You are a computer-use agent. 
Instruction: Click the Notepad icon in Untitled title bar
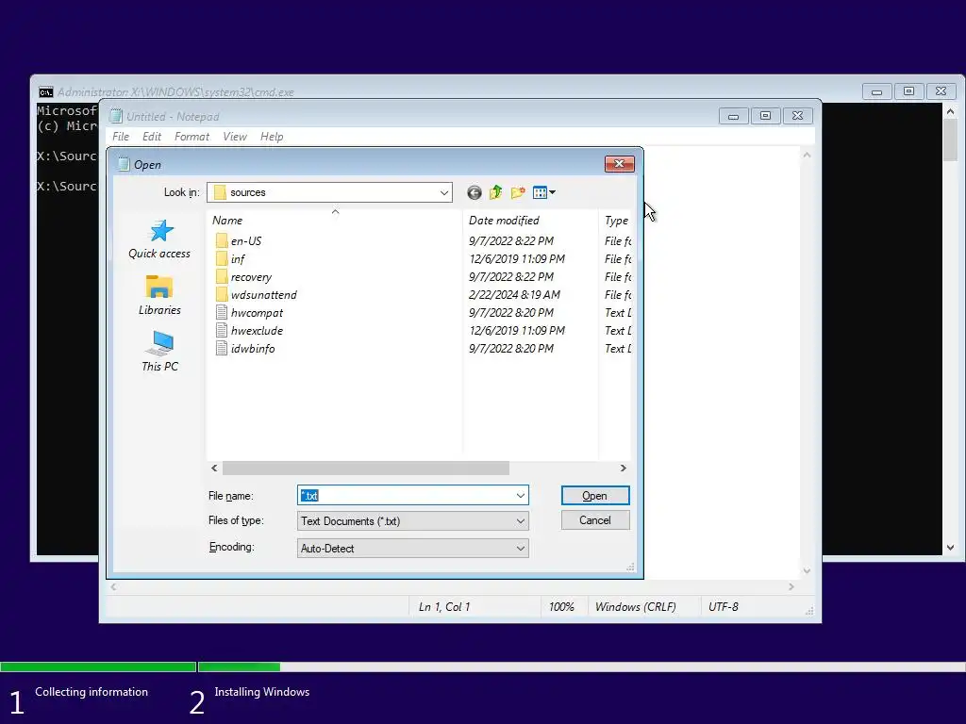pos(116,116)
